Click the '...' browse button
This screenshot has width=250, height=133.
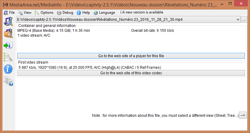[244, 20]
